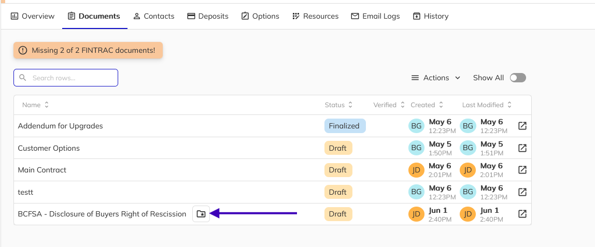Viewport: 595px width, 247px height.
Task: Click JD last modified avatar in Main Contract row
Action: click(x=468, y=170)
